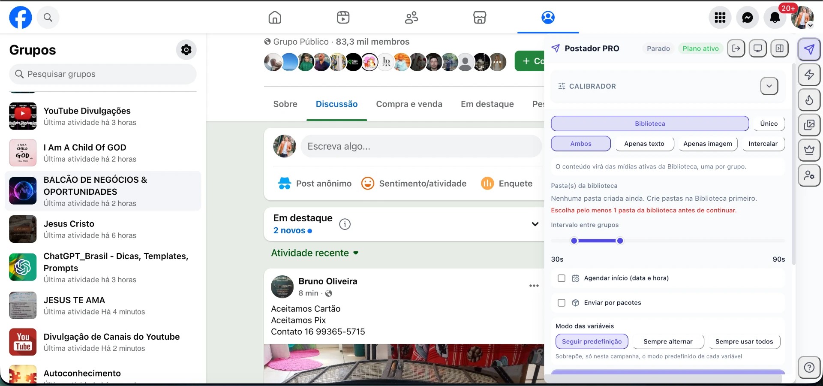823x386 pixels.
Task: Open the I Am A Child Of GOD group
Action: click(x=103, y=153)
